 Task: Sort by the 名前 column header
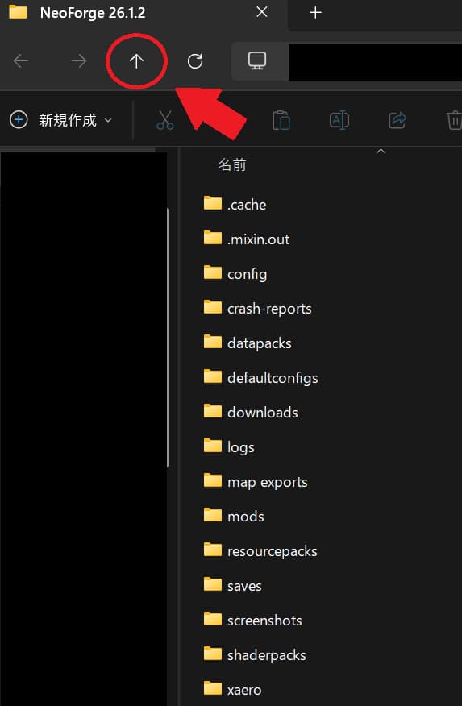click(x=232, y=164)
